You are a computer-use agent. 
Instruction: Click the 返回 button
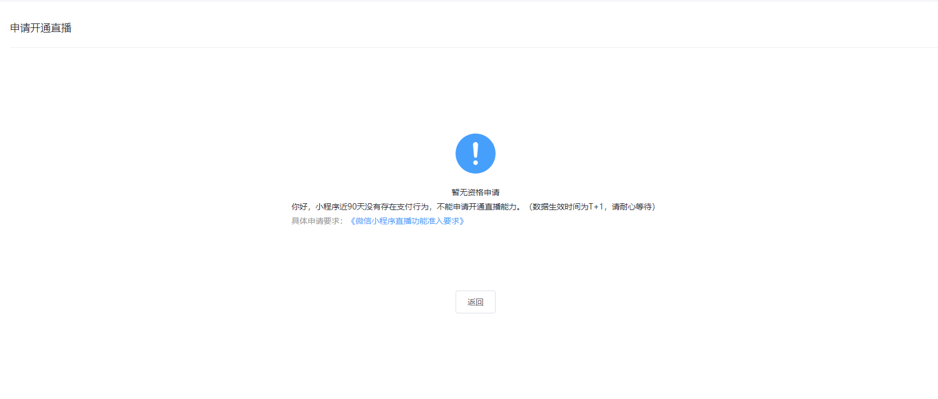point(475,302)
